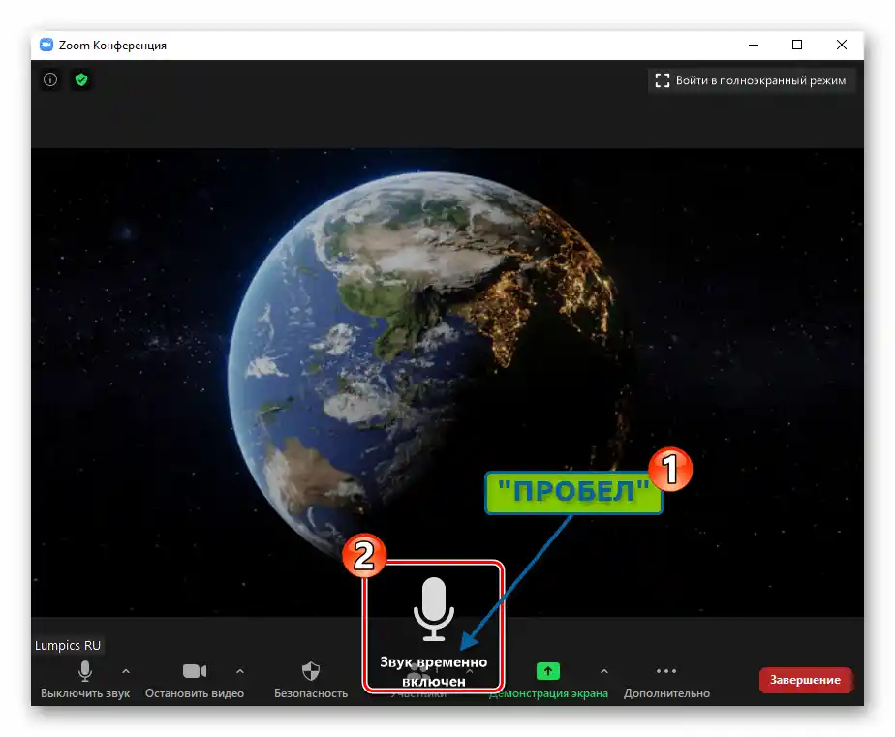This screenshot has height=737, width=895.
Task: Click the Zoom app icon in title bar
Action: point(46,46)
